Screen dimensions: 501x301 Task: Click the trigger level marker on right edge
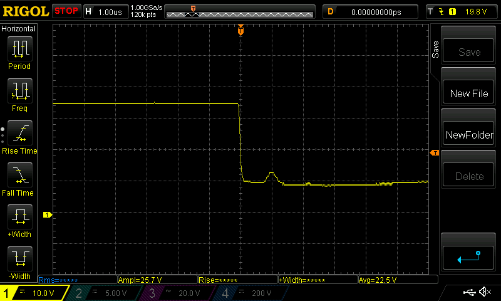coord(435,153)
